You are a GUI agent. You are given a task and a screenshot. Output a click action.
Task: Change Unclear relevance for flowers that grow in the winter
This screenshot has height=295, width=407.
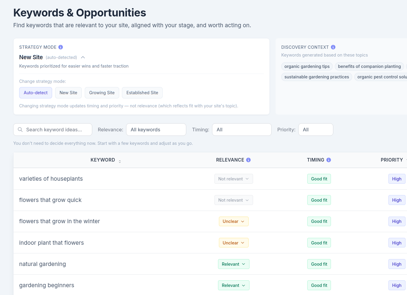pos(234,221)
